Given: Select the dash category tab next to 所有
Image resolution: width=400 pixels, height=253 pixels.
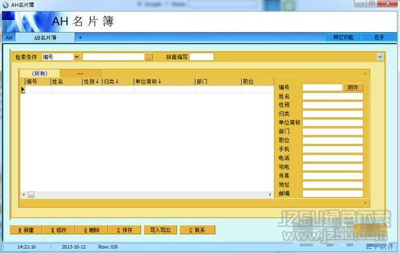Looking at the screenshot, I should pos(80,74).
